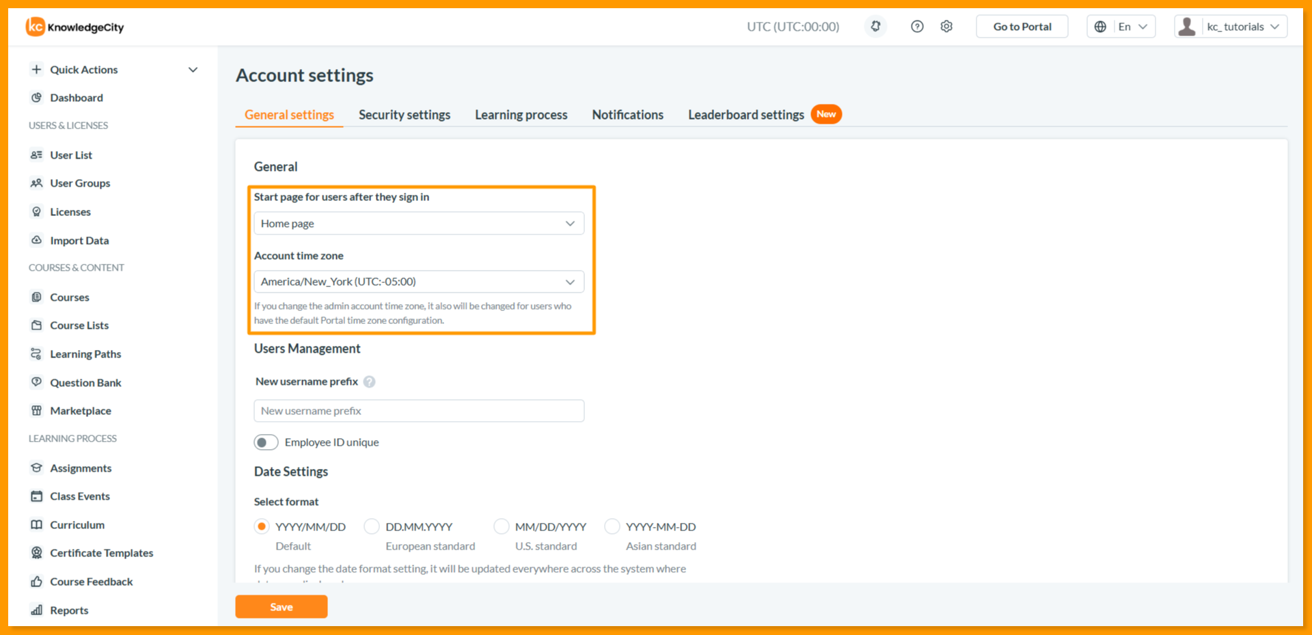Expand Quick Actions menu
Viewport: 1312px width, 635px height.
[115, 70]
